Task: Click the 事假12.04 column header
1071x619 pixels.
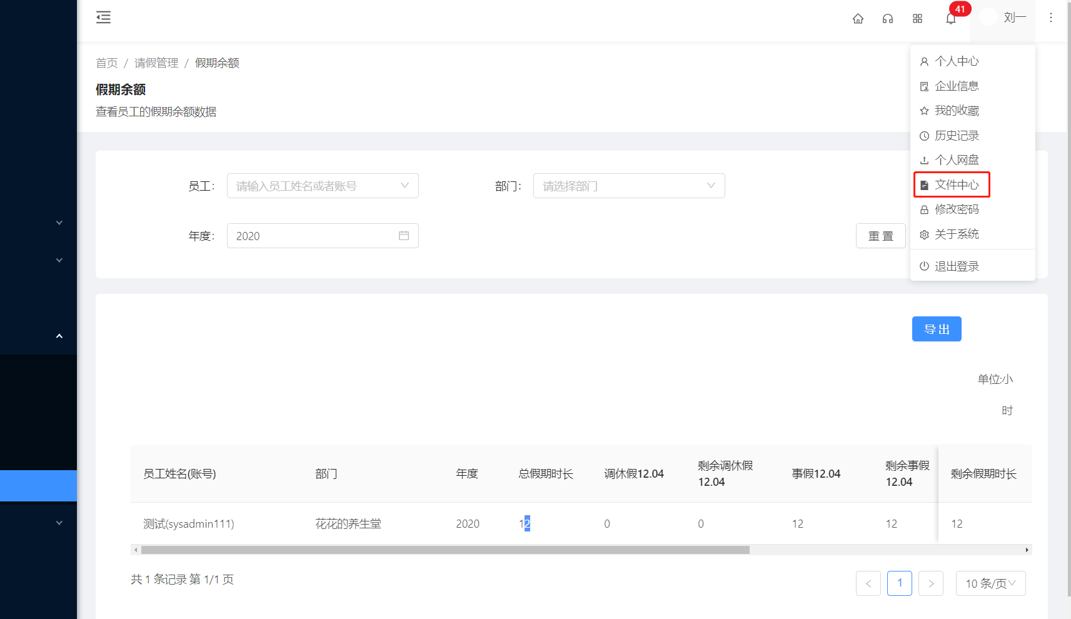Action: click(816, 474)
